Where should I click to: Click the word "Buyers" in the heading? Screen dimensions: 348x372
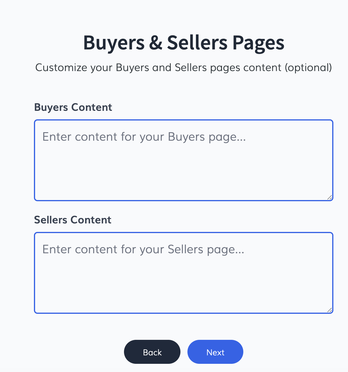(114, 43)
